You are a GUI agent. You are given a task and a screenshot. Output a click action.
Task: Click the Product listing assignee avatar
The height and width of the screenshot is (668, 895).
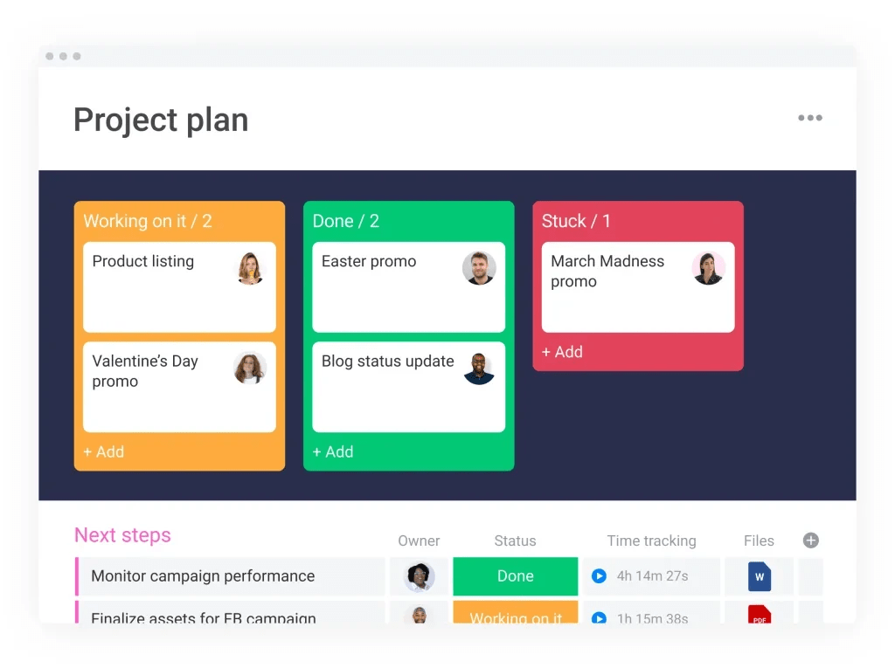250,268
